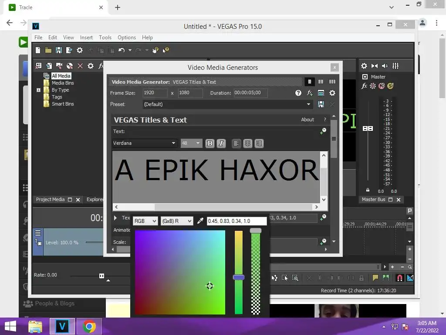The width and height of the screenshot is (446, 335).
Task: Save the project using the floppy disk icon
Action: pos(59,50)
